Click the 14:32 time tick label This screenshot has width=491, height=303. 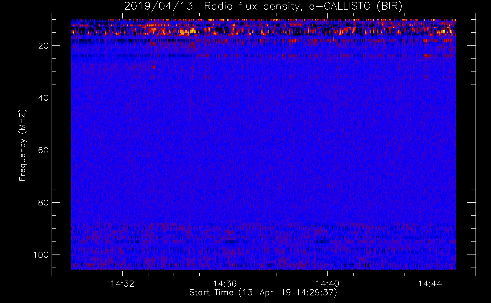pos(122,284)
